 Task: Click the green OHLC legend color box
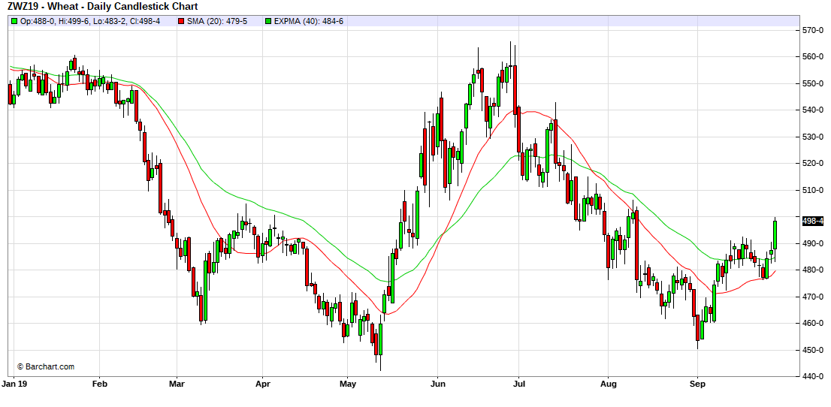14,21
